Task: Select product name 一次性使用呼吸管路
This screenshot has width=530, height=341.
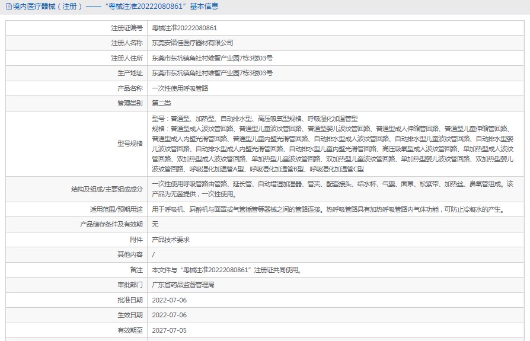Action: [x=180, y=88]
